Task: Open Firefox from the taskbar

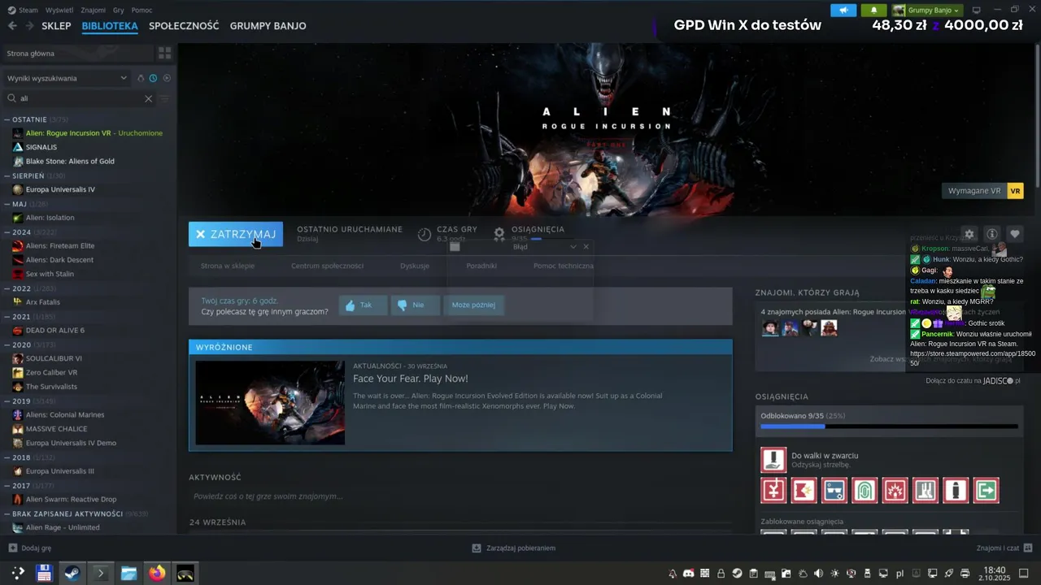Action: (157, 573)
